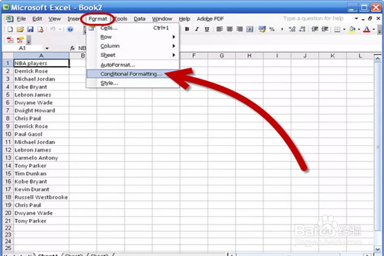Click cell containing Russell Westbrooke
This screenshot has width=384, height=256.
(x=41, y=197)
